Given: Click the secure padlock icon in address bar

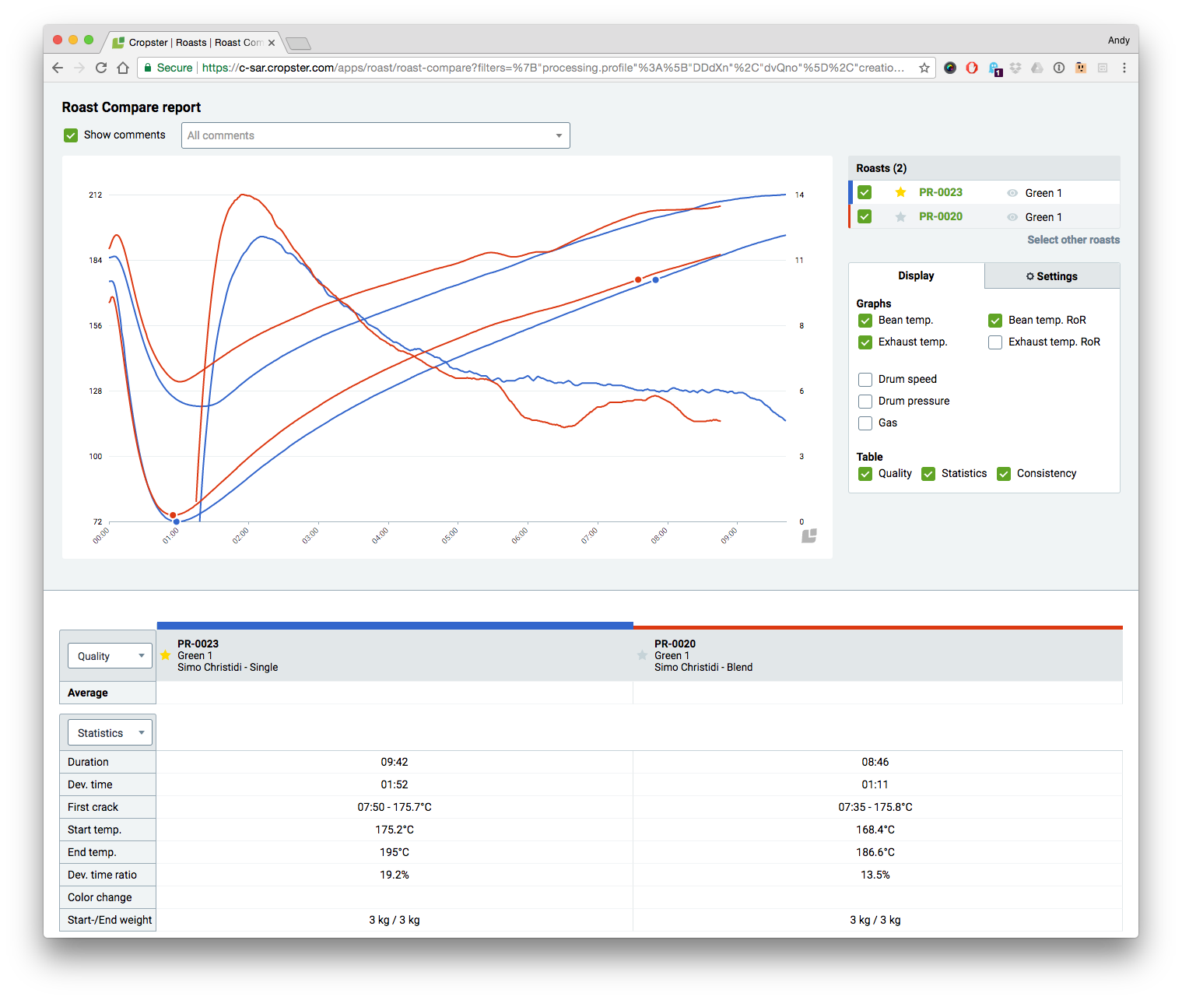Looking at the screenshot, I should tap(148, 68).
